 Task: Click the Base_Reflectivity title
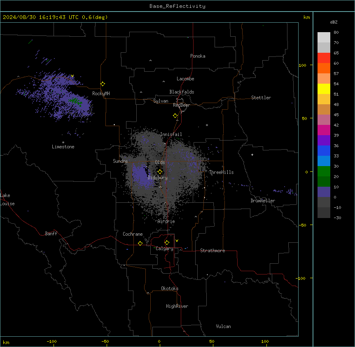(177, 6)
